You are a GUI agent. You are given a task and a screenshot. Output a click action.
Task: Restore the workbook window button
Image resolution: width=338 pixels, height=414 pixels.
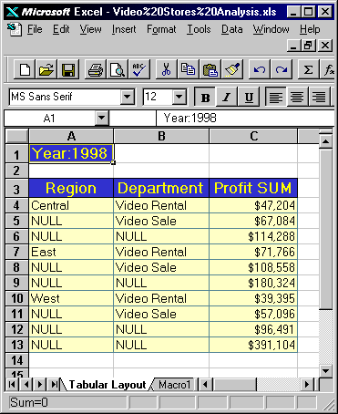[308, 46]
